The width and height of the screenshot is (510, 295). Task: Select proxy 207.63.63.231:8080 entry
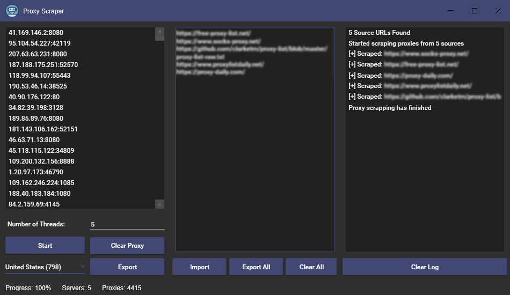[x=38, y=54]
